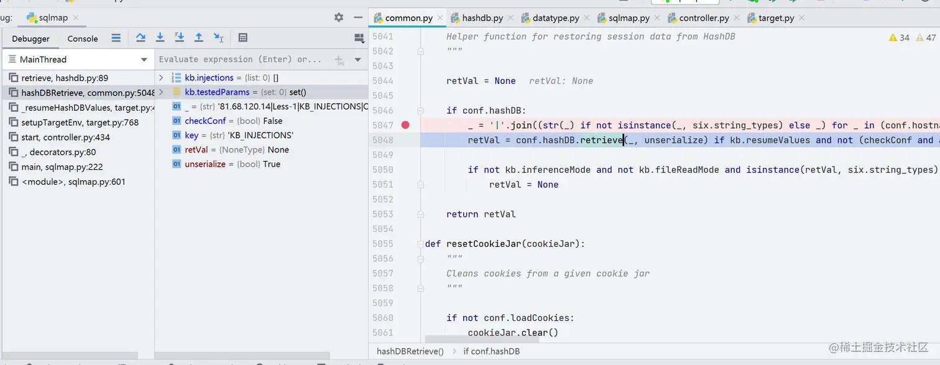Screen dimensions: 940x365
Task: Select frame hashDBRetrieve, common.py:5048
Action: pos(78,93)
